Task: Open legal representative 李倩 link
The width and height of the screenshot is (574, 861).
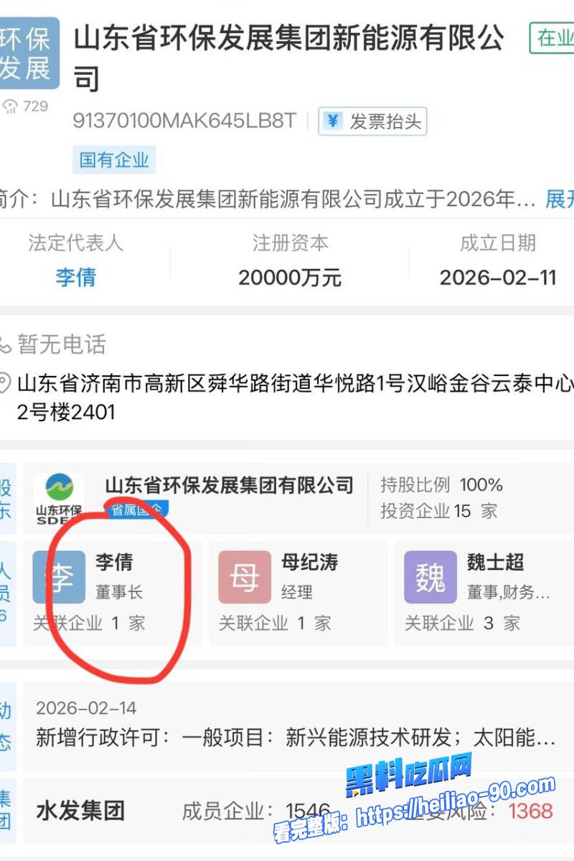Action: [75, 277]
